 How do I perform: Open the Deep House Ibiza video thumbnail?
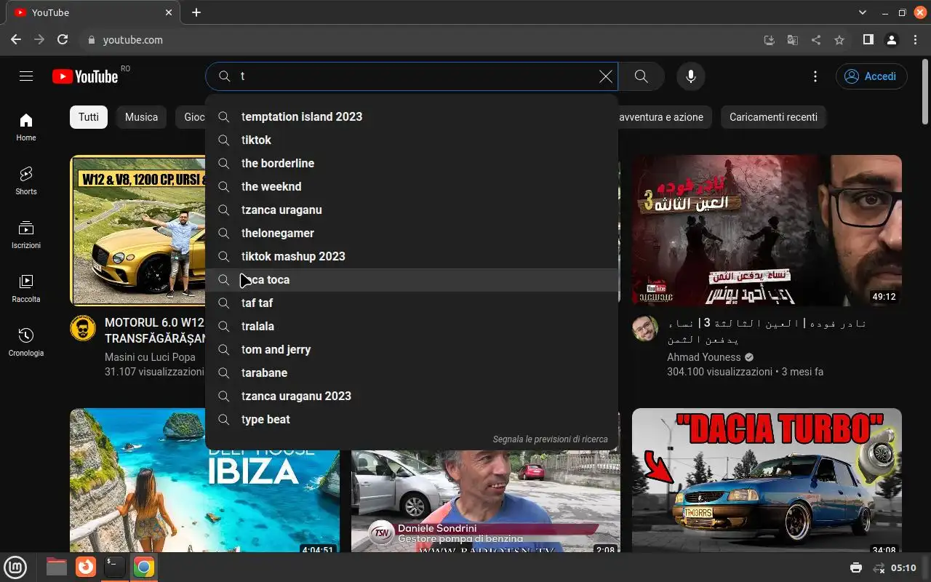pos(204,480)
